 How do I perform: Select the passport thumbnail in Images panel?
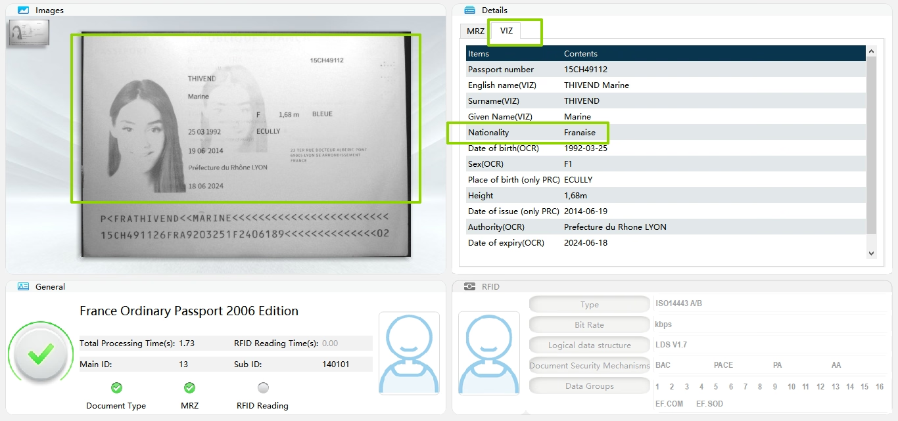29,33
